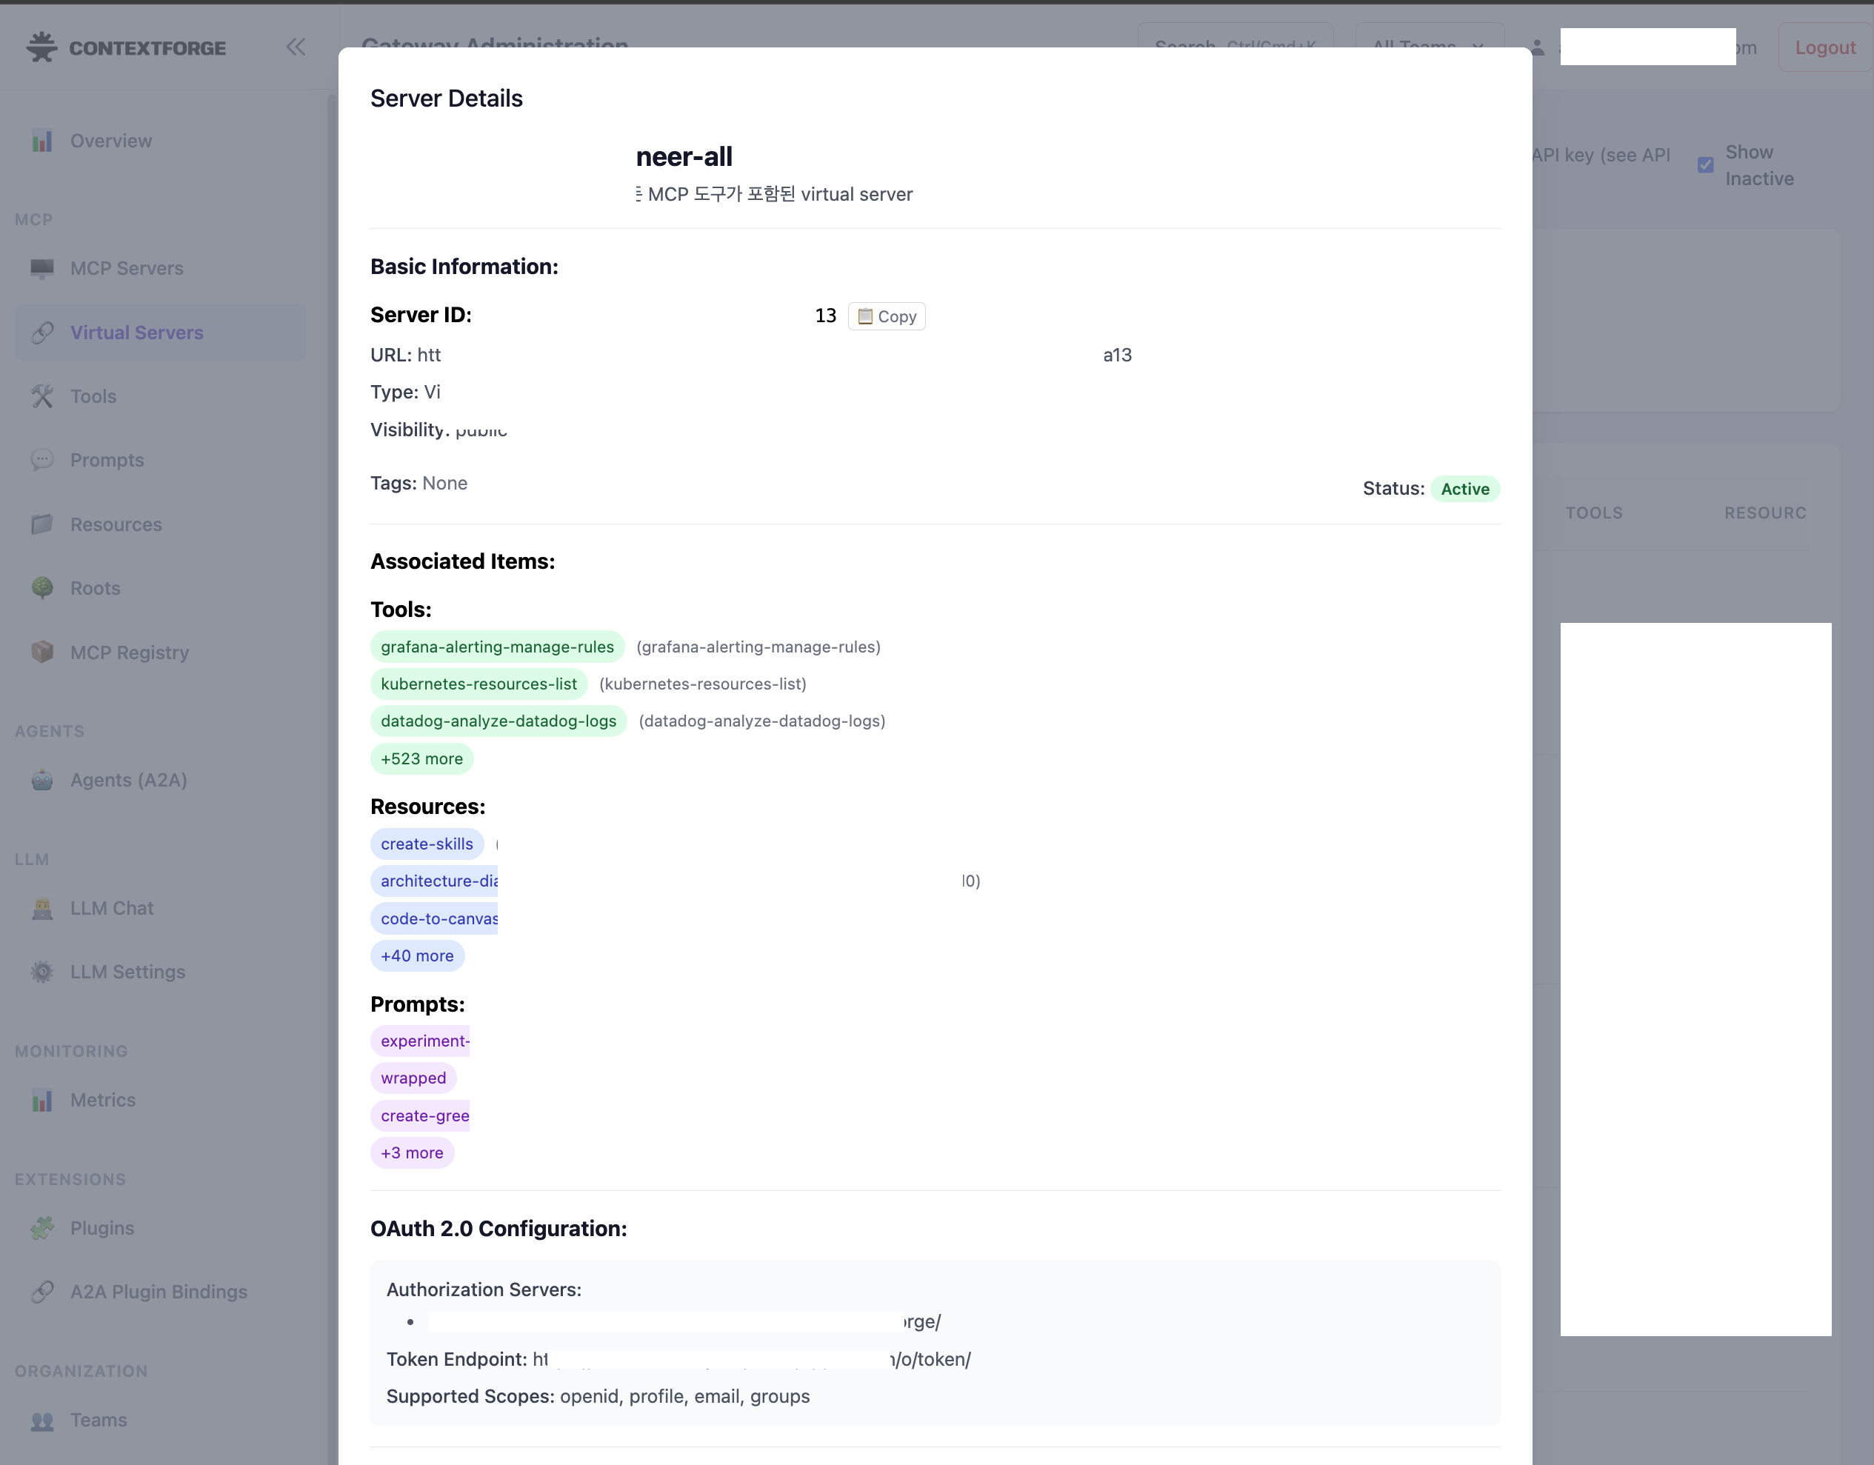1874x1465 pixels.
Task: Click the Roots tree icon
Action: [42, 588]
